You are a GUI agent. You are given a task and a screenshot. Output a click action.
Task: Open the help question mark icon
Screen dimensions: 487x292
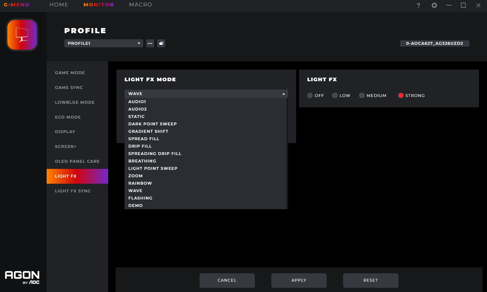click(418, 5)
